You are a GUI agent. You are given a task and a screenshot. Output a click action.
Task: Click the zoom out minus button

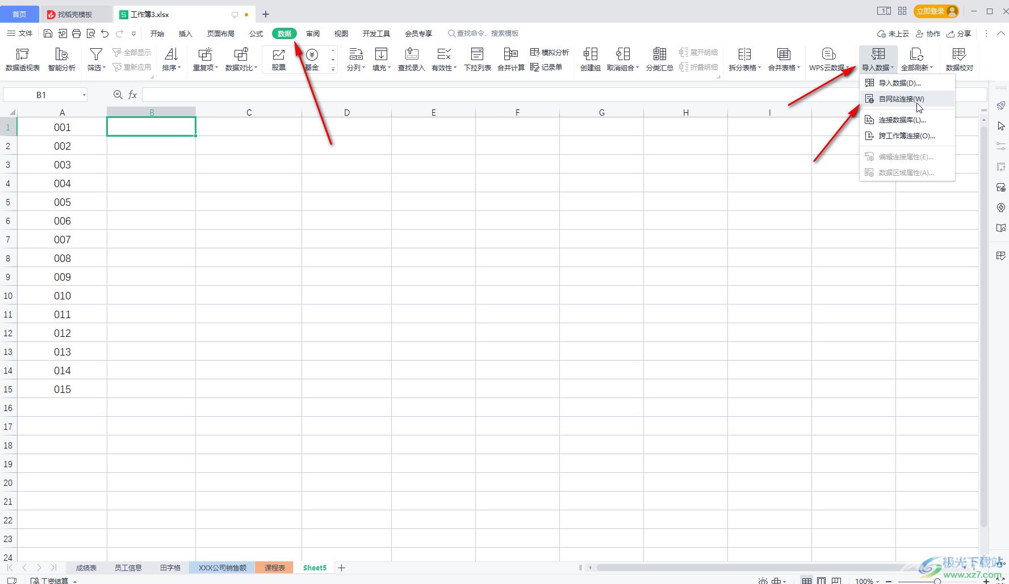coord(889,581)
